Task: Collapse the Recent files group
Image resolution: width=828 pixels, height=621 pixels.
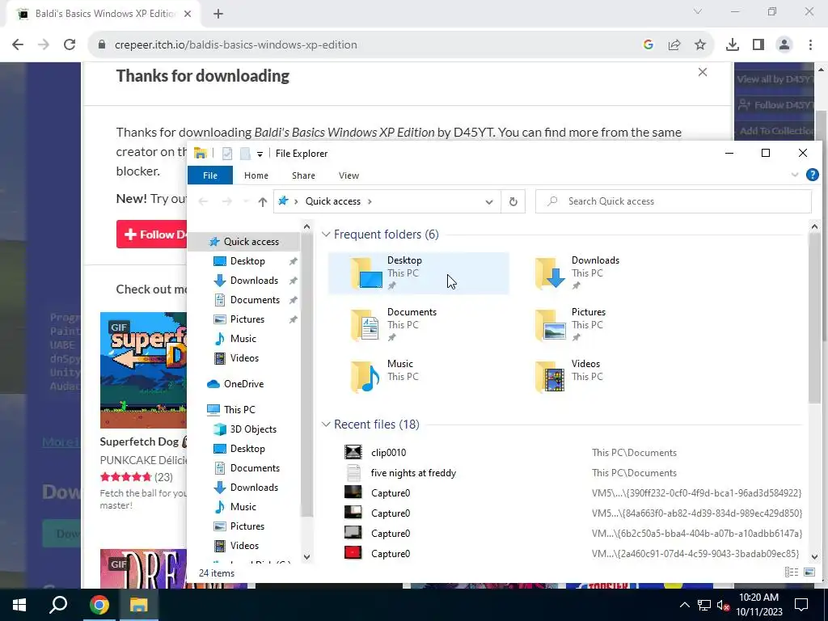Action: (x=327, y=425)
